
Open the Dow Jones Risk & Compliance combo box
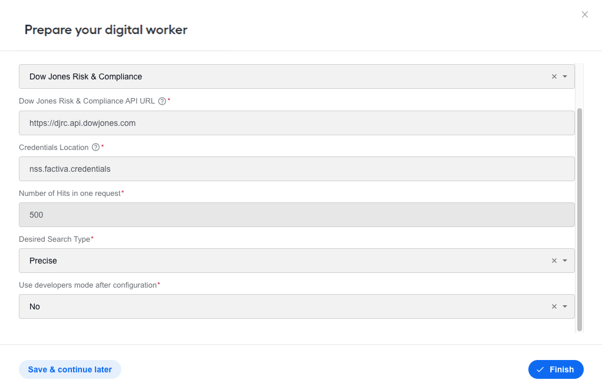[x=296, y=76]
